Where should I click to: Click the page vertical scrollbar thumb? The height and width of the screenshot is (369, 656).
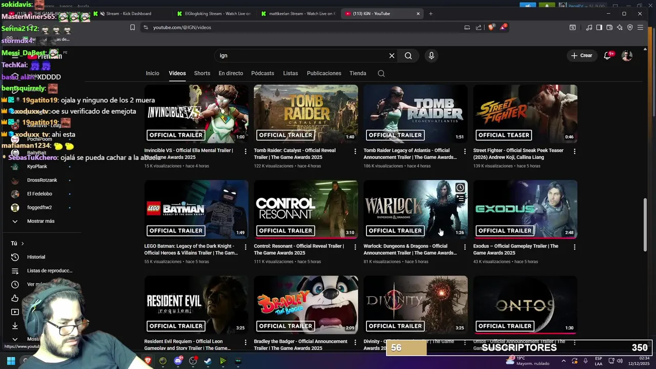pos(645,224)
